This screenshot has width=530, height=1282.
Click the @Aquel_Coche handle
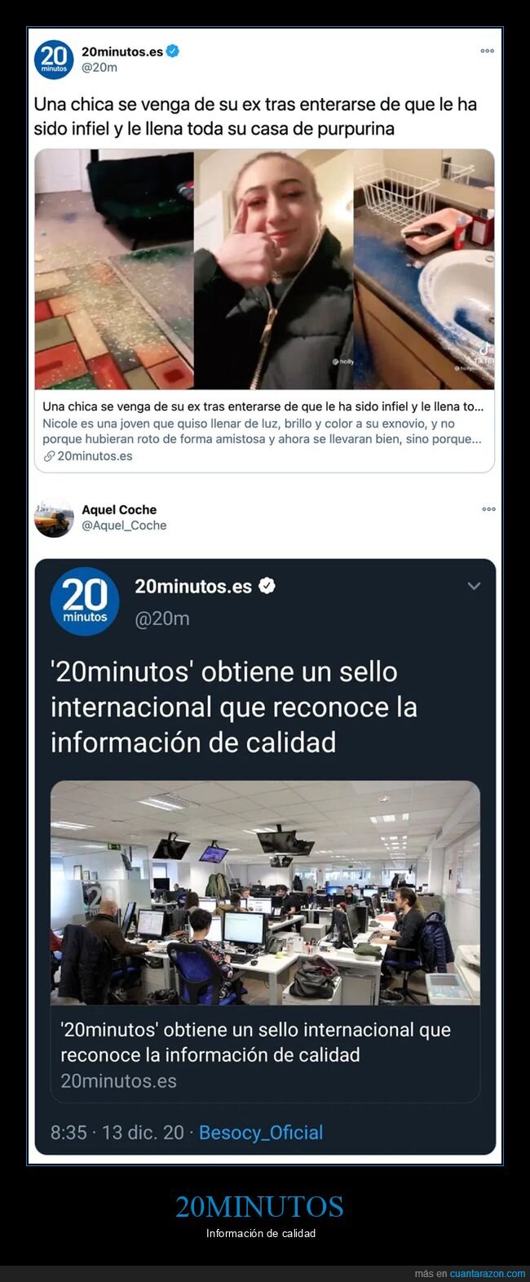point(124,526)
